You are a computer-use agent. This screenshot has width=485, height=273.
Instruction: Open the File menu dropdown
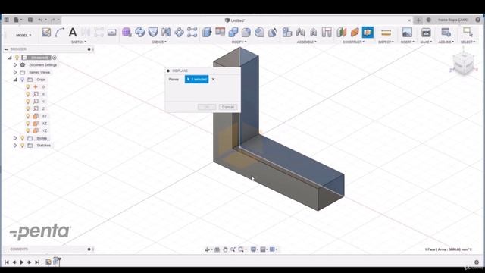pos(18,20)
